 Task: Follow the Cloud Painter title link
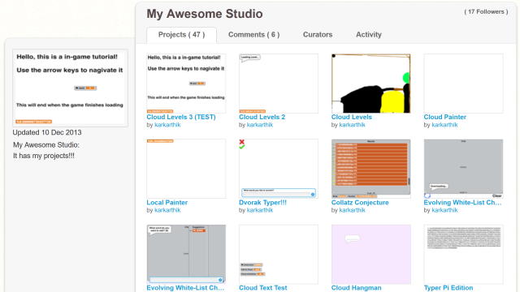point(444,117)
